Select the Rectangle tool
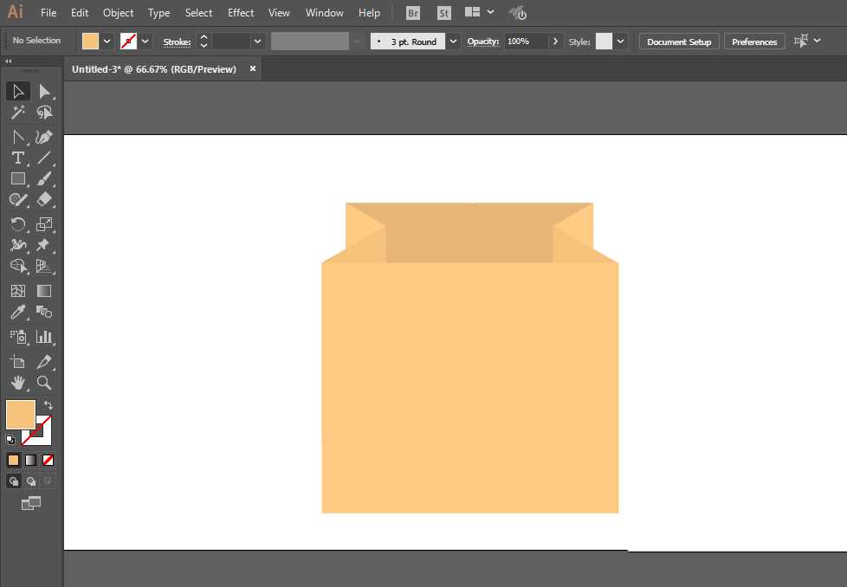The width and height of the screenshot is (847, 587). 17,178
